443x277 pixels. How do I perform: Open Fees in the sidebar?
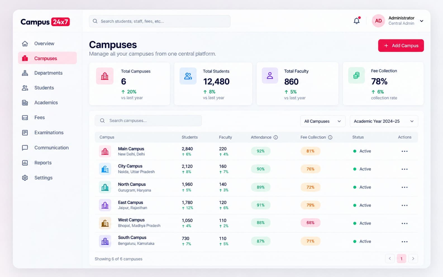pyautogui.click(x=47, y=118)
